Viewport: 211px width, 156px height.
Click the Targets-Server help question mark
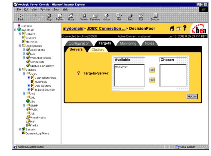(x=79, y=73)
